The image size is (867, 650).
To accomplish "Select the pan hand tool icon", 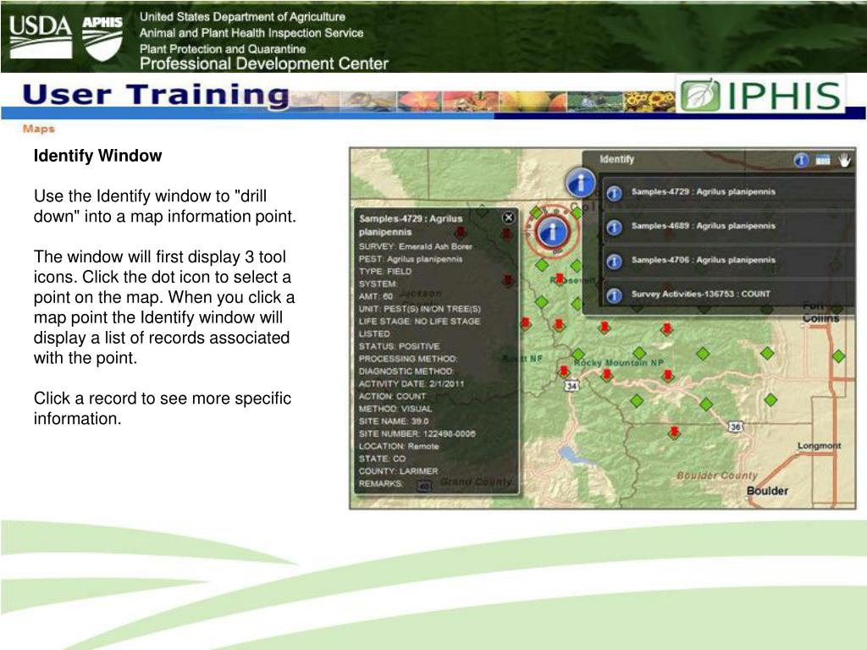I will click(x=844, y=160).
